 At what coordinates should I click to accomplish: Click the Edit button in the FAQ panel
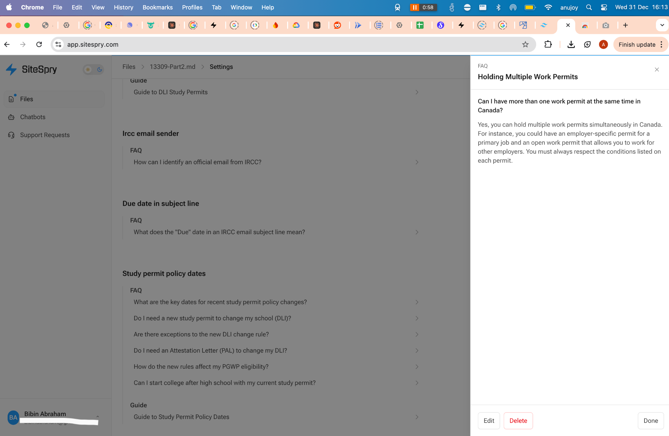tap(488, 421)
